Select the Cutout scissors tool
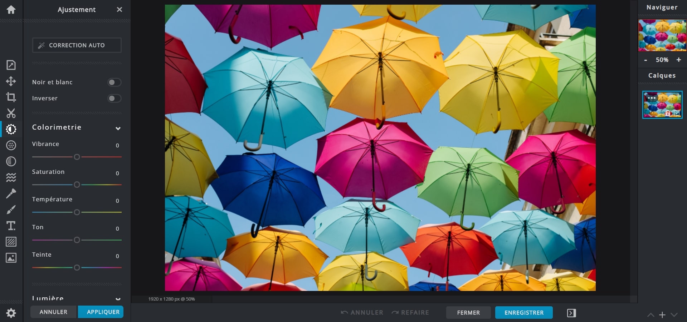This screenshot has height=322, width=687. [x=11, y=113]
